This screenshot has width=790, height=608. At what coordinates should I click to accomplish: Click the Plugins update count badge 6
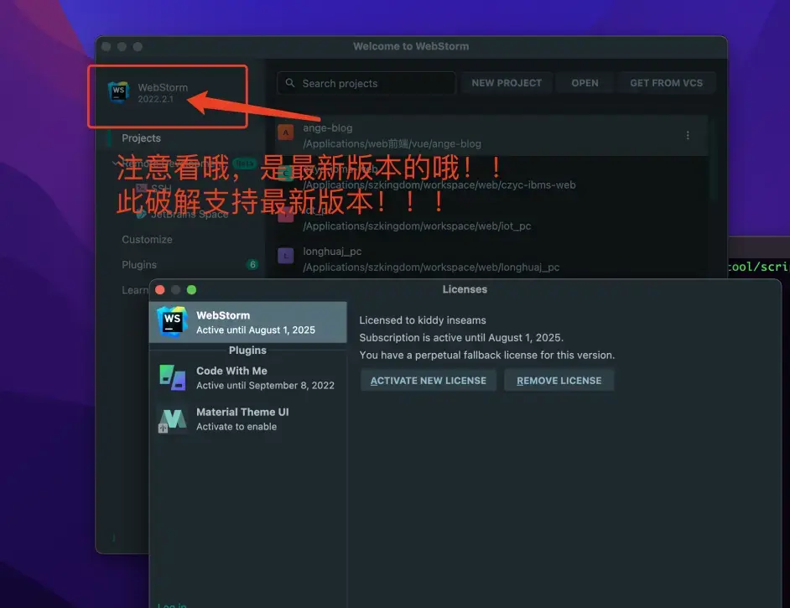pyautogui.click(x=252, y=264)
